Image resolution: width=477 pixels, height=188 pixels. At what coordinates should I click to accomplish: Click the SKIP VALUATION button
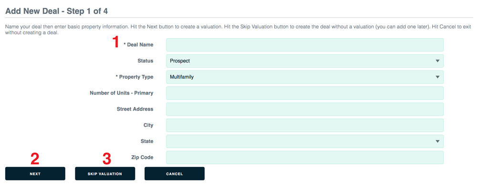tap(105, 174)
